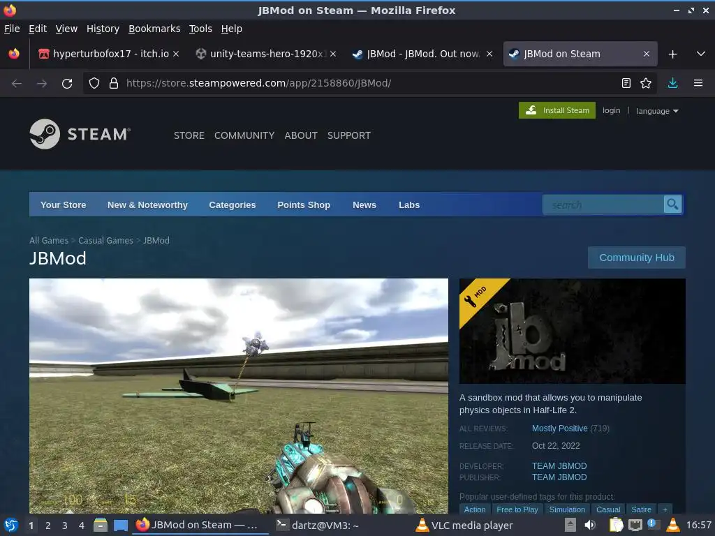Open the STORE header menu
Image resolution: width=715 pixels, height=536 pixels.
pos(189,135)
